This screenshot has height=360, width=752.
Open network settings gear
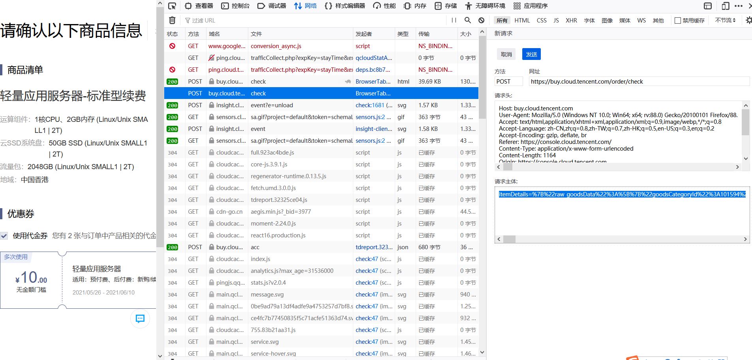point(748,20)
